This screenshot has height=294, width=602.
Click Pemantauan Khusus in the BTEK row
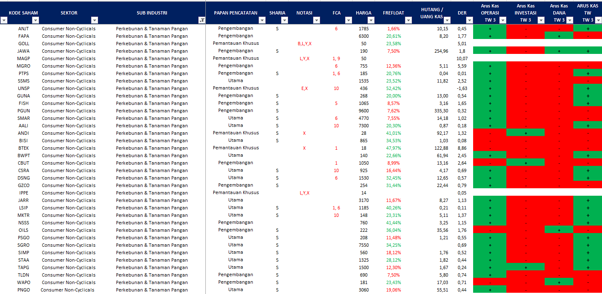pos(236,148)
